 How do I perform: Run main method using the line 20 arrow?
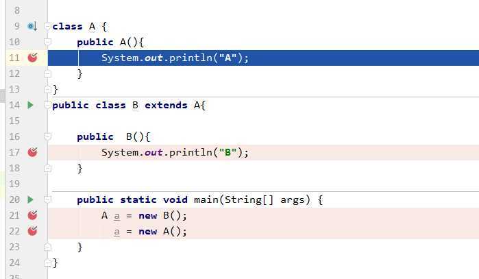pyautogui.click(x=30, y=199)
